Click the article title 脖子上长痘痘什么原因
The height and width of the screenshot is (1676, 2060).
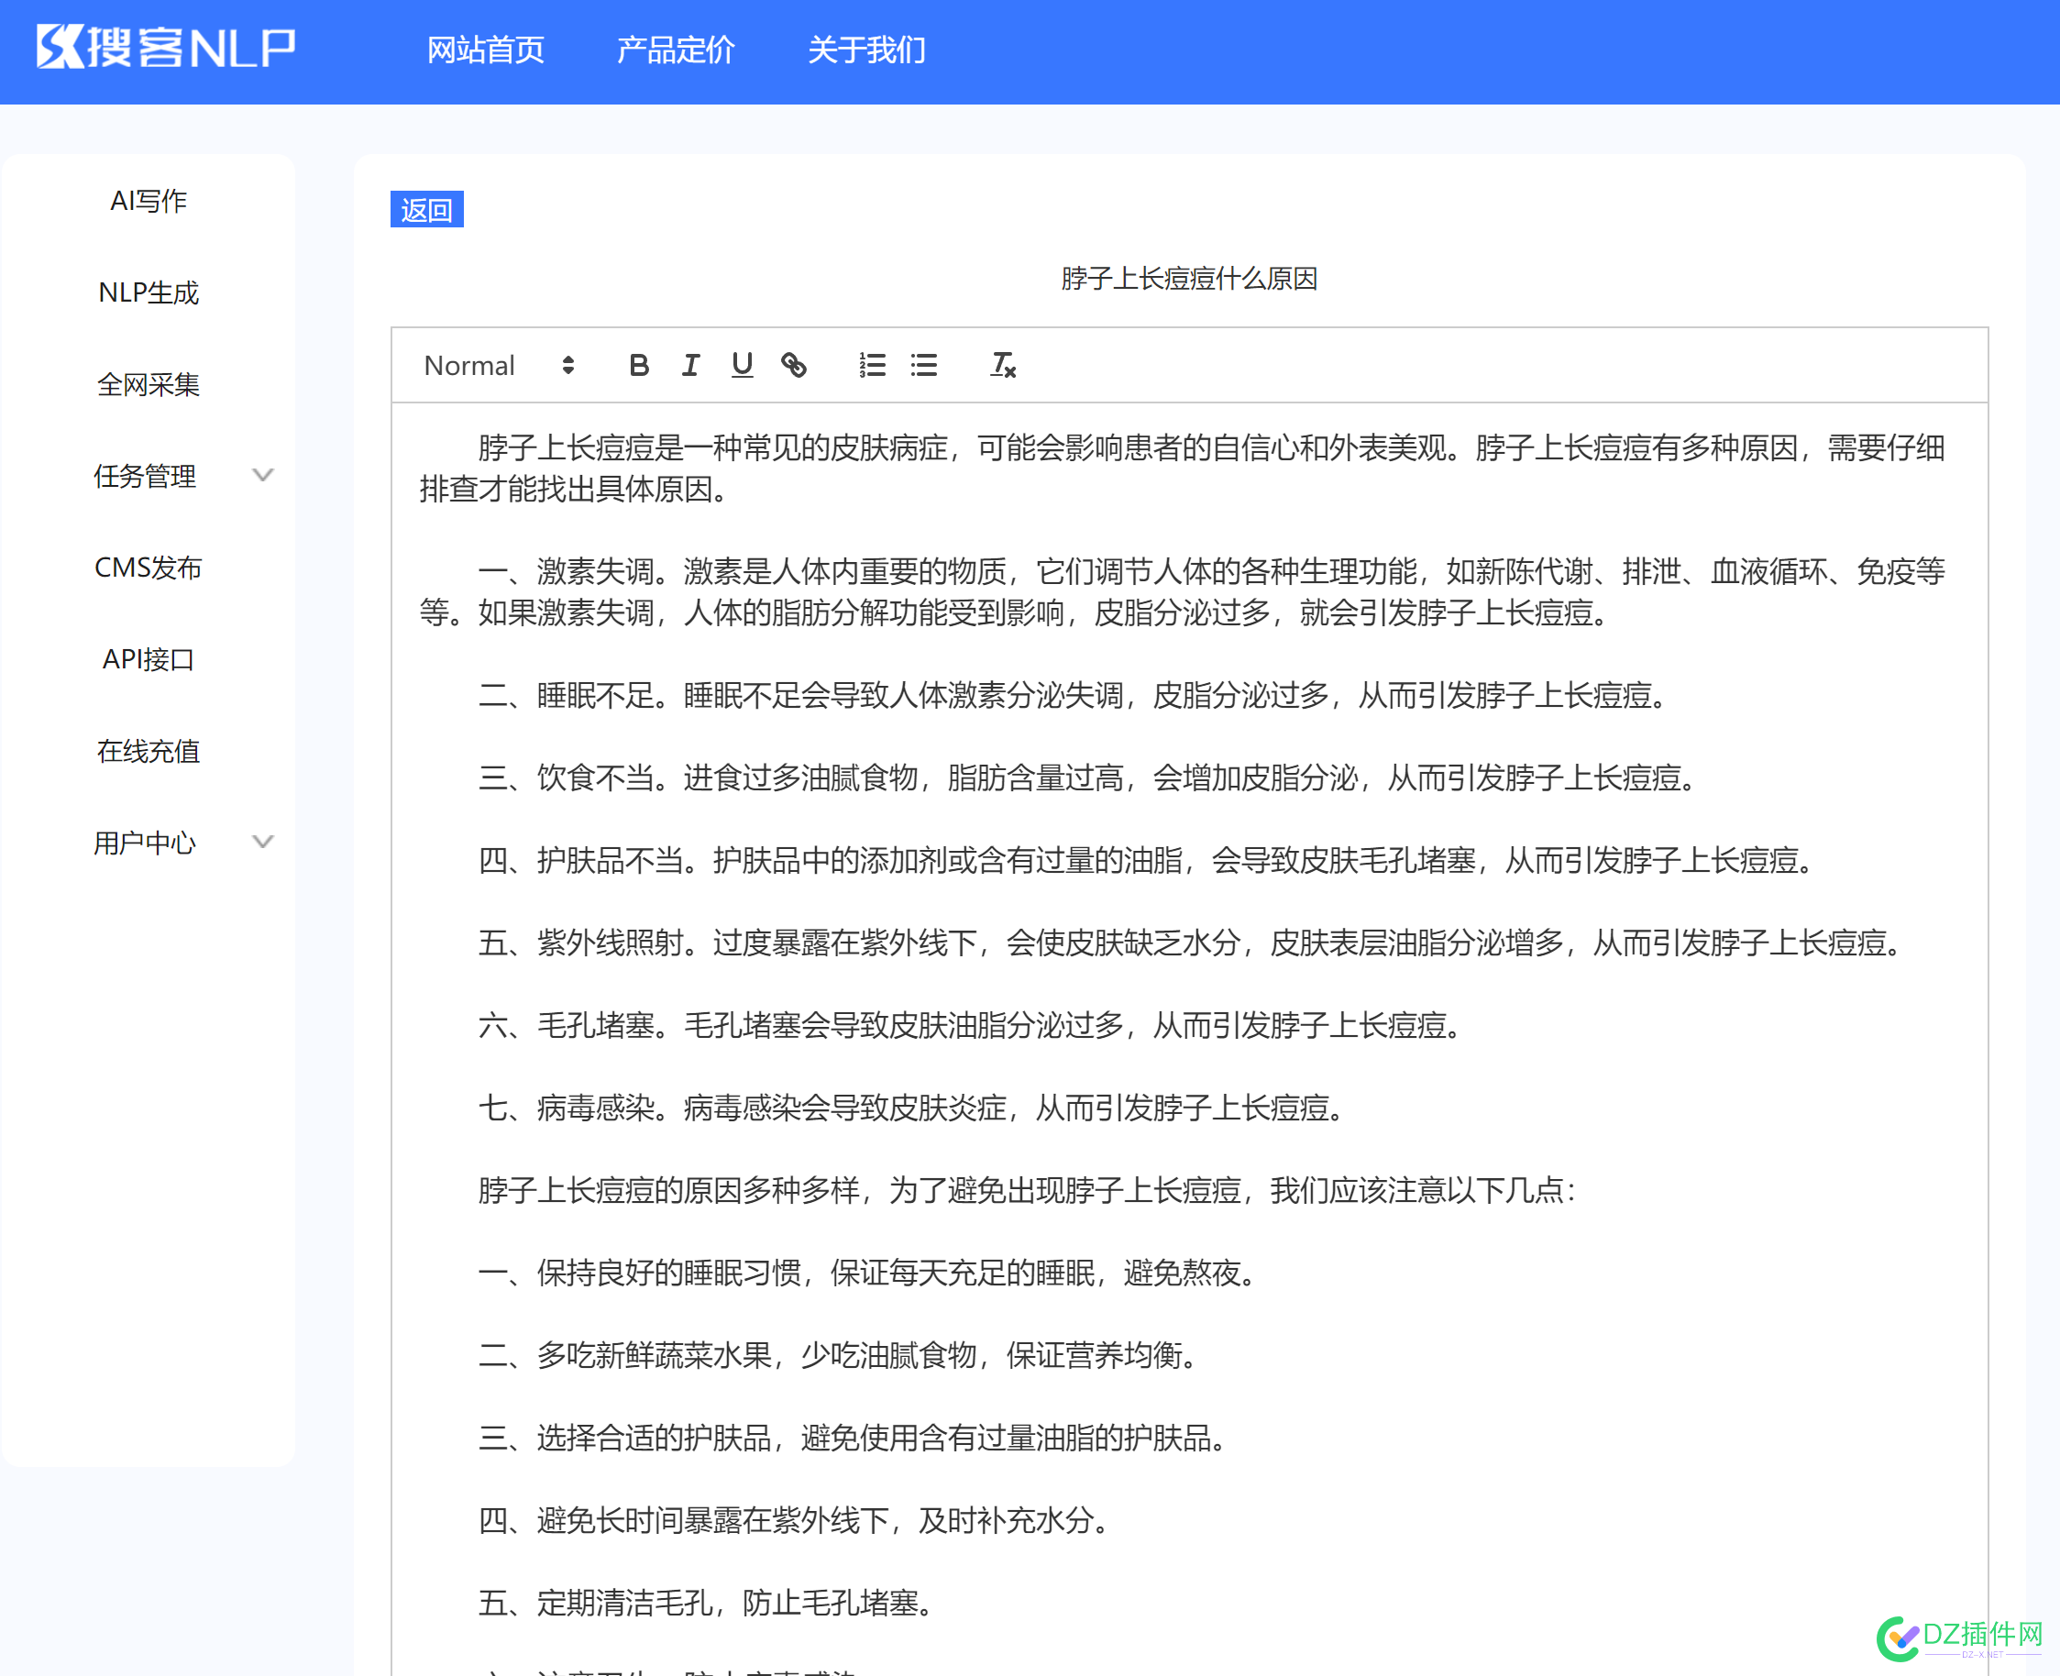1189,279
